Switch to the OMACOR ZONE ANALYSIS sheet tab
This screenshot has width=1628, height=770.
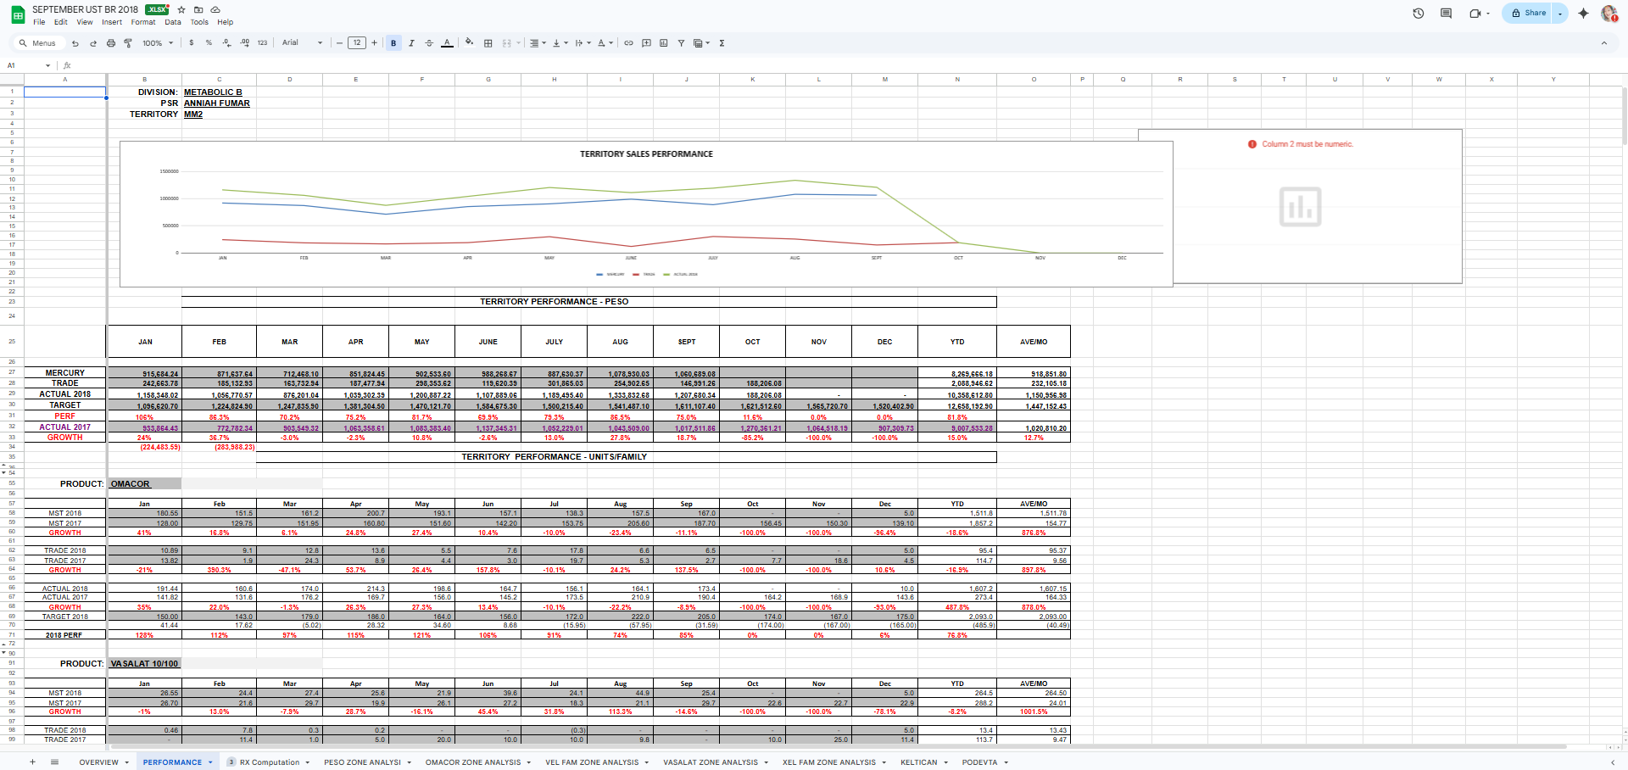pos(473,762)
